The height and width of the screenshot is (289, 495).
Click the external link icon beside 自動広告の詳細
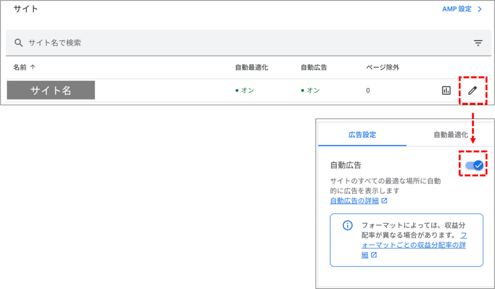tap(384, 200)
